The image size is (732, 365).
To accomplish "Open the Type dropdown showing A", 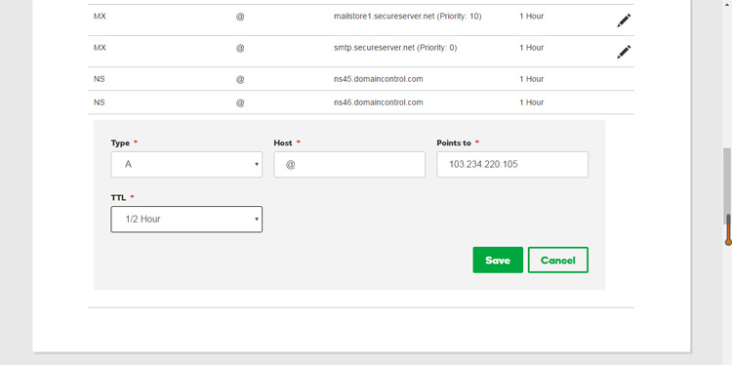I will [186, 164].
